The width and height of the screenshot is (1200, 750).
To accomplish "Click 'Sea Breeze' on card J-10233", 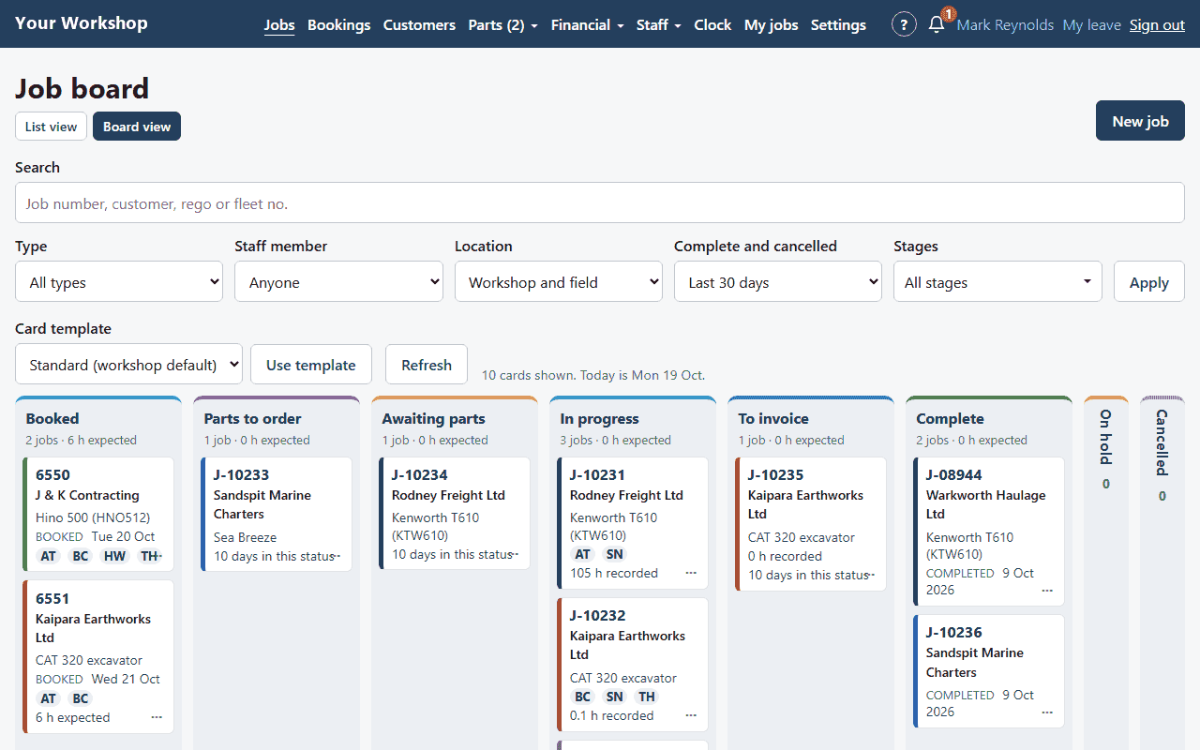I will coord(245,537).
